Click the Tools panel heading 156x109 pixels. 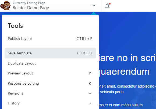15,26
